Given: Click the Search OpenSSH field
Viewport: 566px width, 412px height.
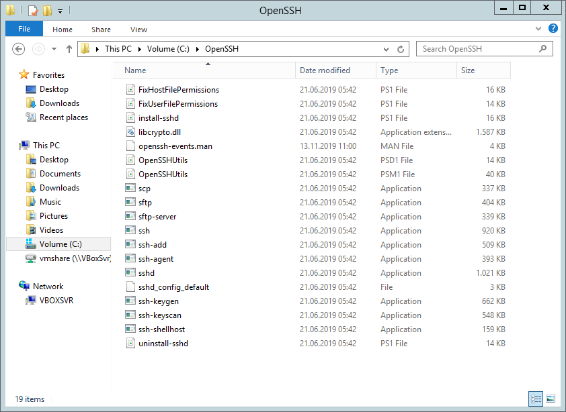Looking at the screenshot, I should [x=485, y=49].
